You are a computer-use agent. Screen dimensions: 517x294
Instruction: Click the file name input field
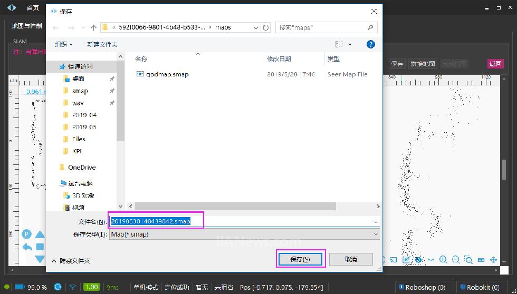point(243,222)
